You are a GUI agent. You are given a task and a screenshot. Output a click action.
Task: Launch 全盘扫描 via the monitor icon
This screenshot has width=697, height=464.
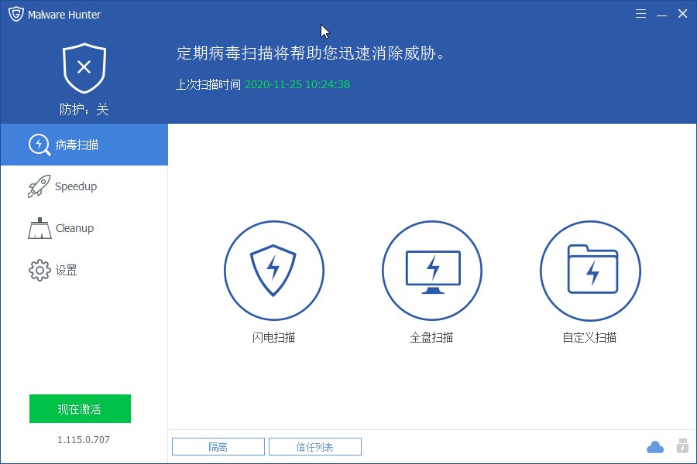tap(432, 271)
